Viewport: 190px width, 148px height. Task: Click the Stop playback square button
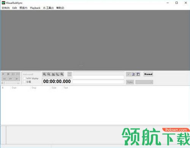[x=8, y=74]
